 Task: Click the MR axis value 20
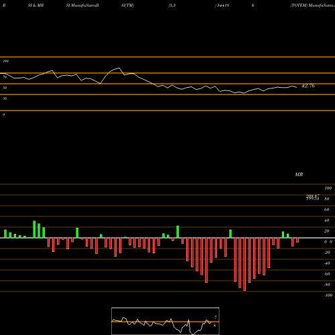[327, 231]
